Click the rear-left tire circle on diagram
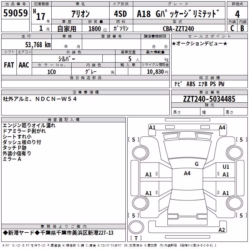 pyautogui.click(x=140, y=203)
